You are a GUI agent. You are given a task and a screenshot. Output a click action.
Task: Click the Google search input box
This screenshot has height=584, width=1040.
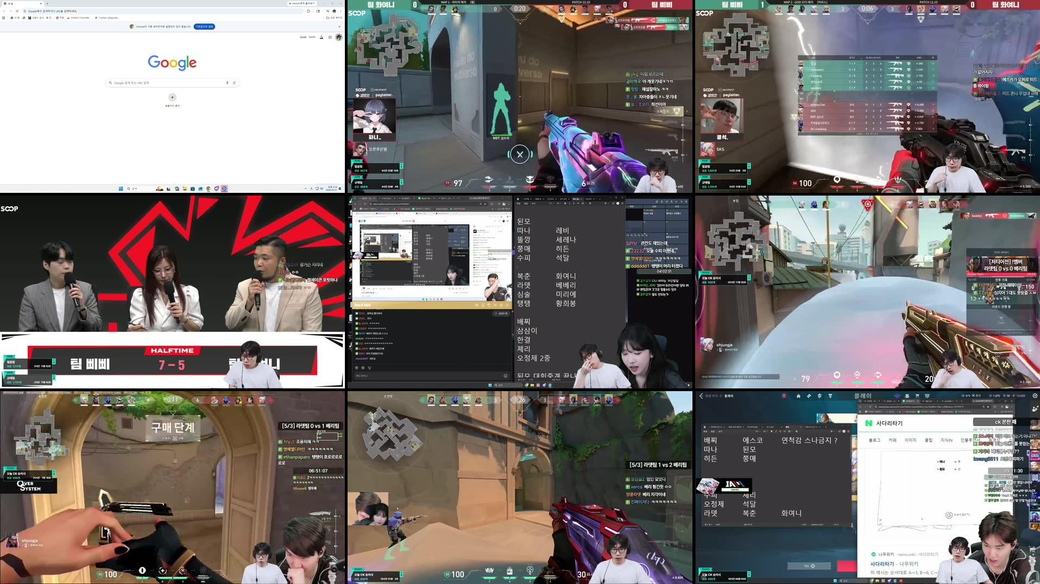[x=172, y=83]
